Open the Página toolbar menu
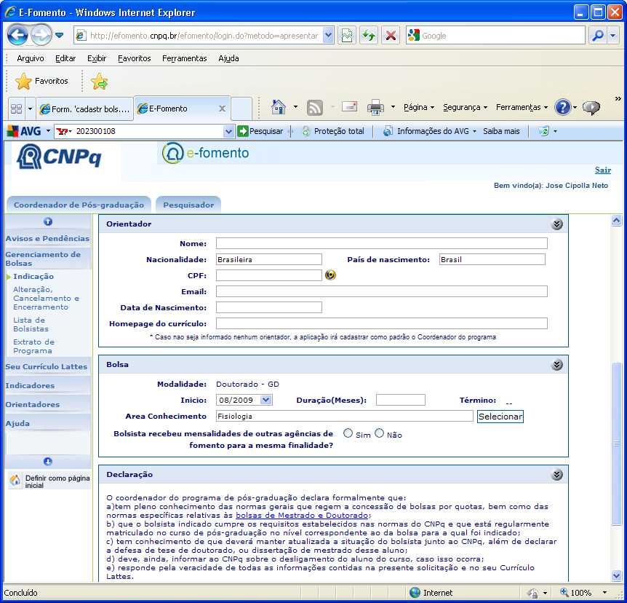The width and height of the screenshot is (627, 603). coord(418,107)
